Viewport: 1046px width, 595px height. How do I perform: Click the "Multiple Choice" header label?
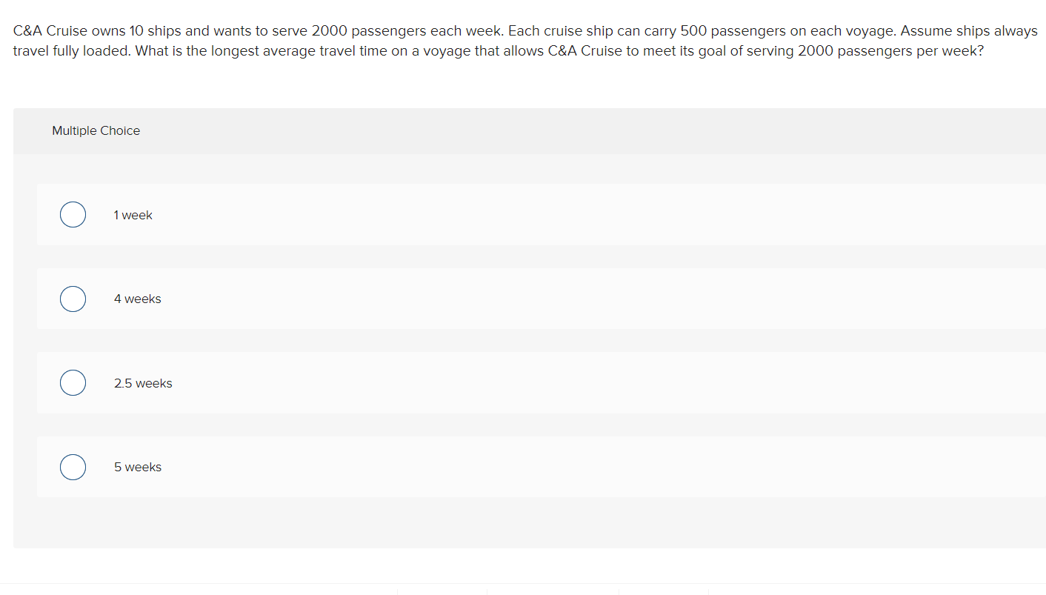pos(96,130)
